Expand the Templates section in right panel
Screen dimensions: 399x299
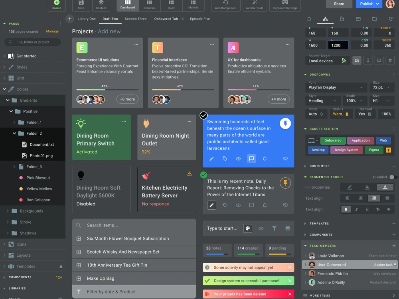pyautogui.click(x=305, y=224)
